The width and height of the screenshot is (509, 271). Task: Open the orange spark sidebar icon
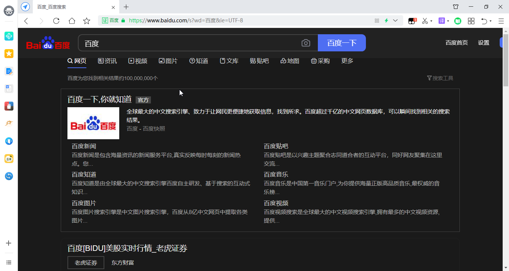click(x=9, y=123)
